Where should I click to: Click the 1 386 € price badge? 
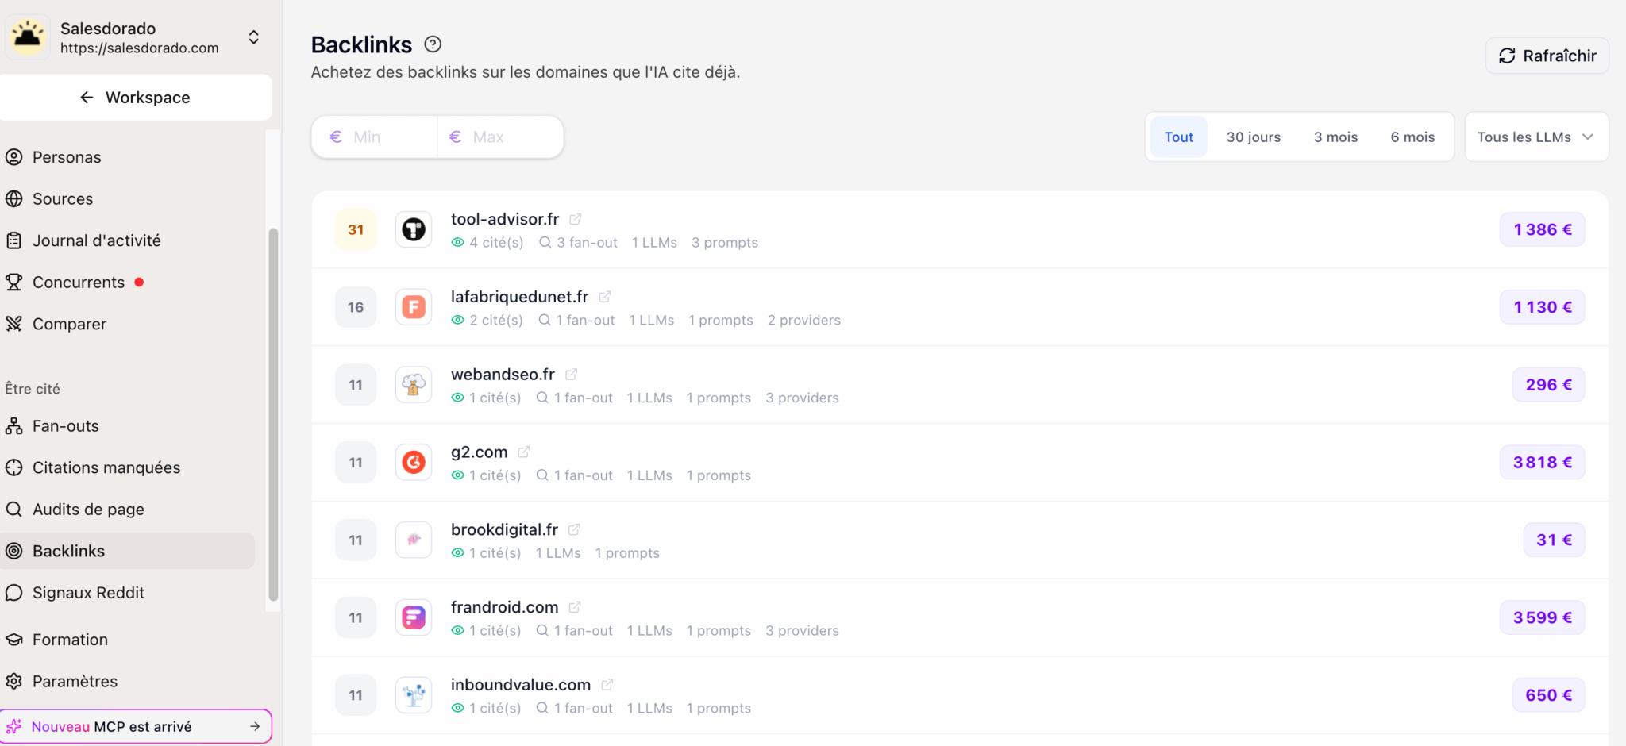[1543, 229]
